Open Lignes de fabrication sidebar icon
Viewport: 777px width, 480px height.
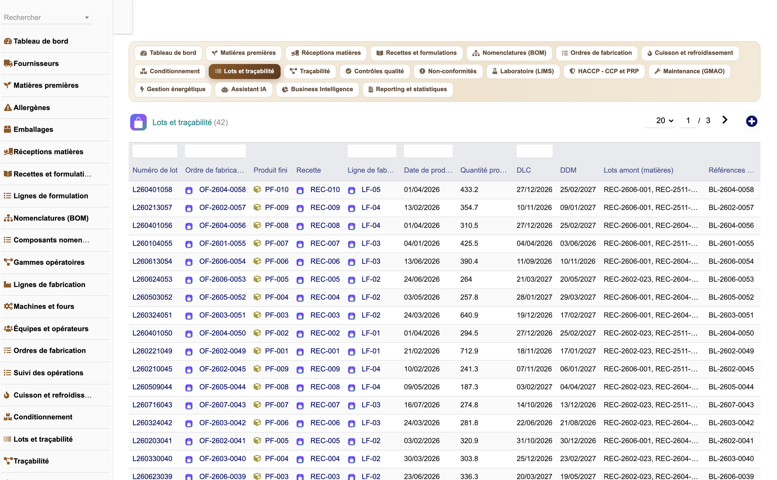[x=8, y=285]
